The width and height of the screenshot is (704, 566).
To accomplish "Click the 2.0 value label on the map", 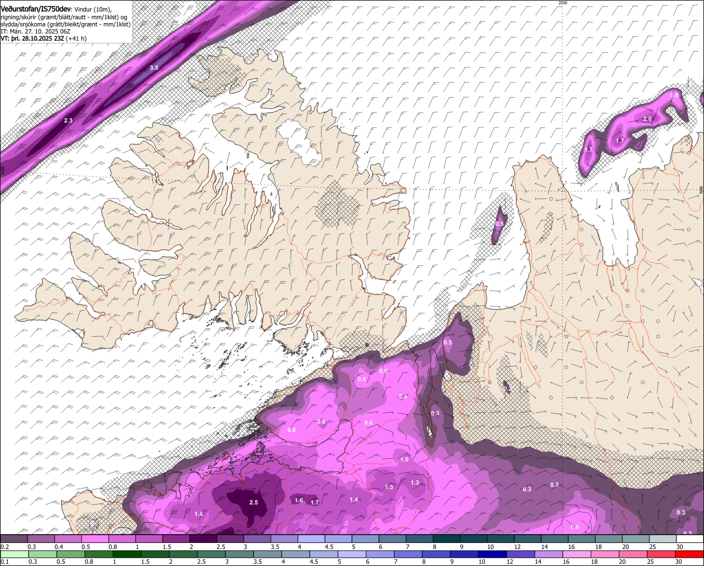I will point(647,119).
